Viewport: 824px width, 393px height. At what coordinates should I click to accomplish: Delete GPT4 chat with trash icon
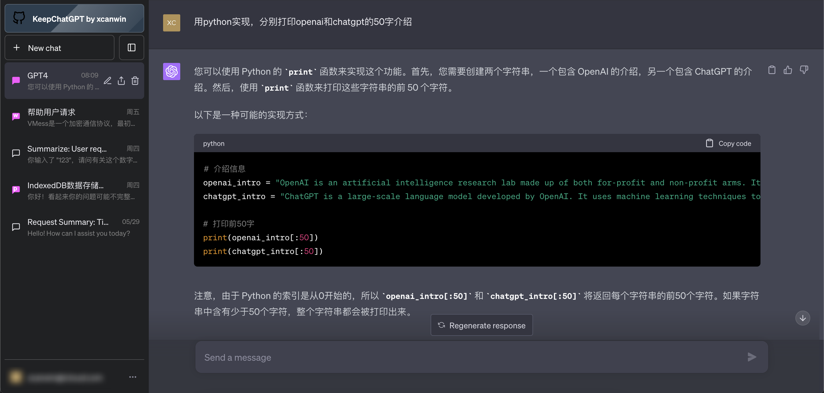coord(135,81)
